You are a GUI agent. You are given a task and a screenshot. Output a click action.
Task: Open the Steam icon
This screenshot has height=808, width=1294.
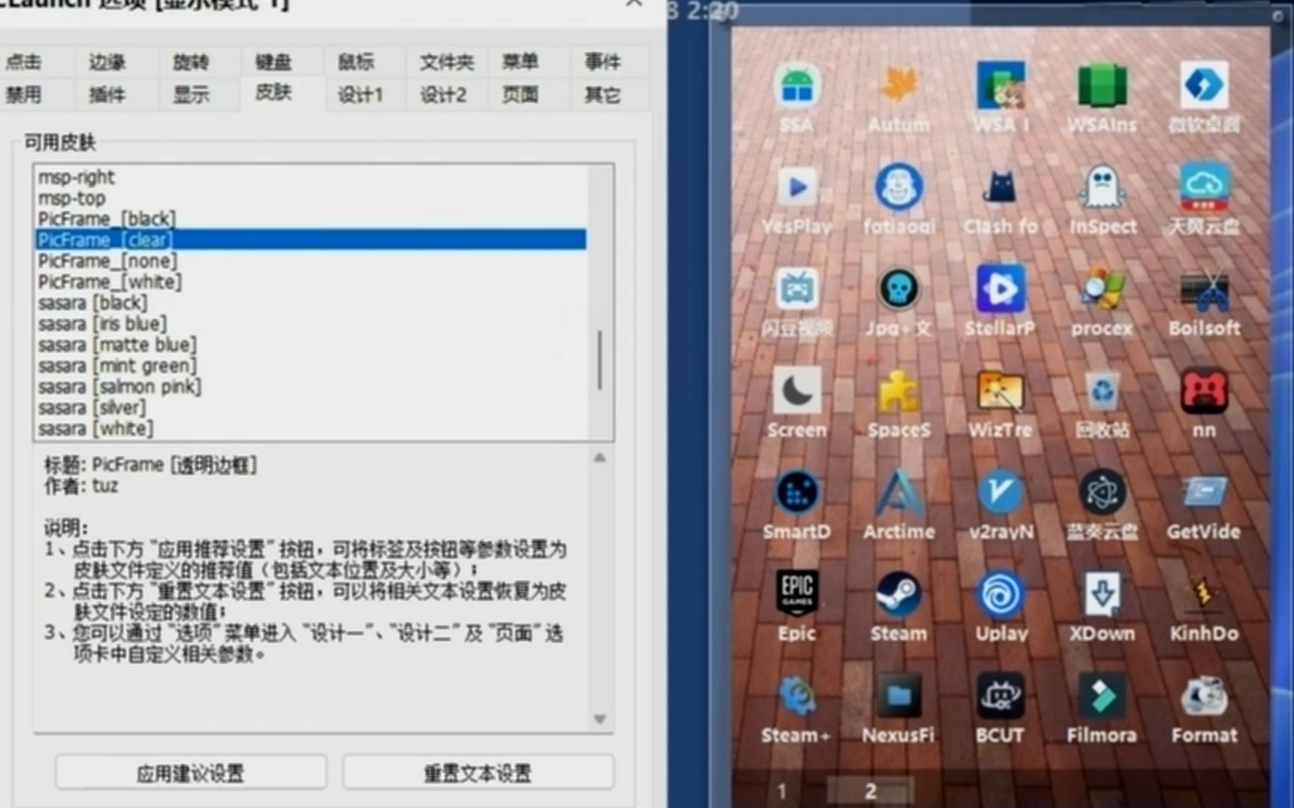click(898, 593)
